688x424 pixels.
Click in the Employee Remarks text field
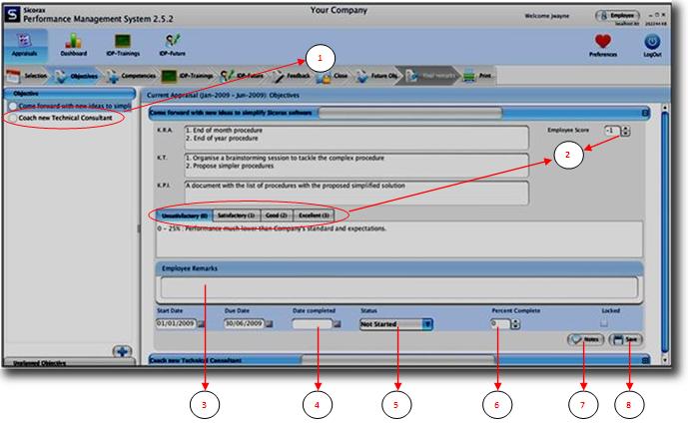399,288
